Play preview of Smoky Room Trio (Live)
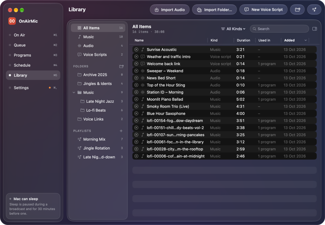This screenshot has height=225, width=325. [136, 106]
